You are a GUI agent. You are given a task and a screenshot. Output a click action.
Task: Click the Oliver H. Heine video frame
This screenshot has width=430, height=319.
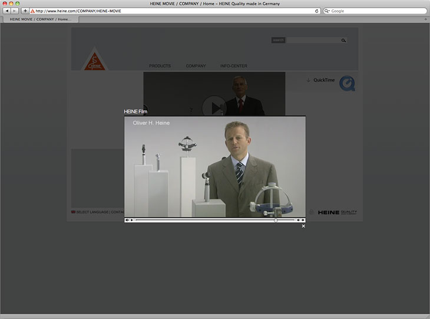pyautogui.click(x=215, y=167)
